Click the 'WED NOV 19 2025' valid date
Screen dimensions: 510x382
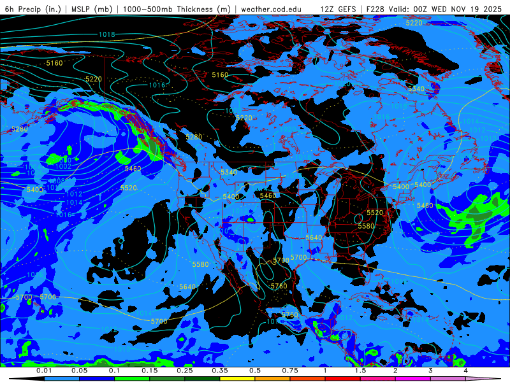pyautogui.click(x=467, y=9)
